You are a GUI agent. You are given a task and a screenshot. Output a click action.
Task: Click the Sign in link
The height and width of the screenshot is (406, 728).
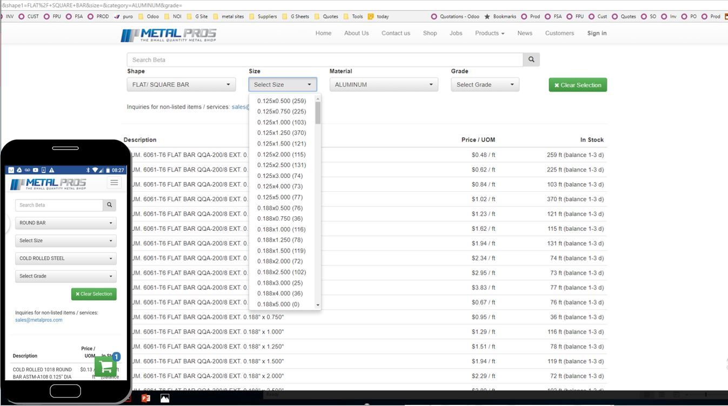597,33
